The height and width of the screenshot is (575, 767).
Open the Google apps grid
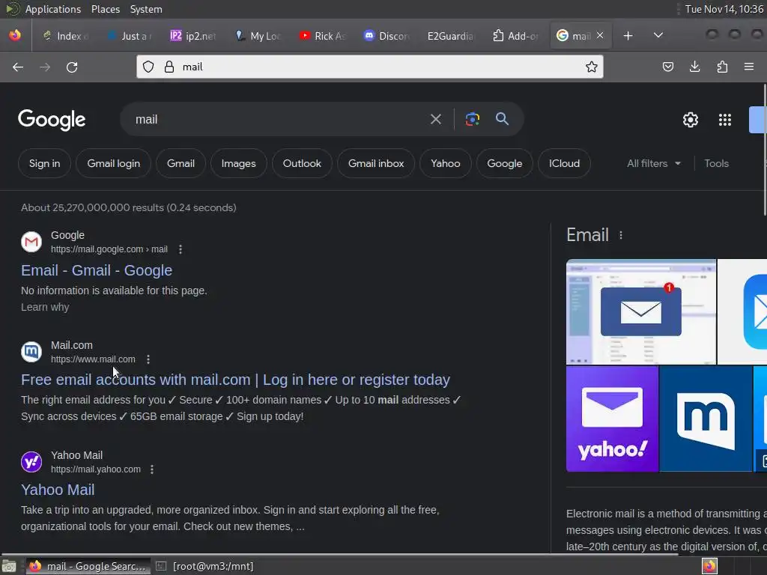click(725, 120)
